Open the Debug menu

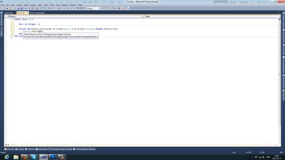click(33, 5)
